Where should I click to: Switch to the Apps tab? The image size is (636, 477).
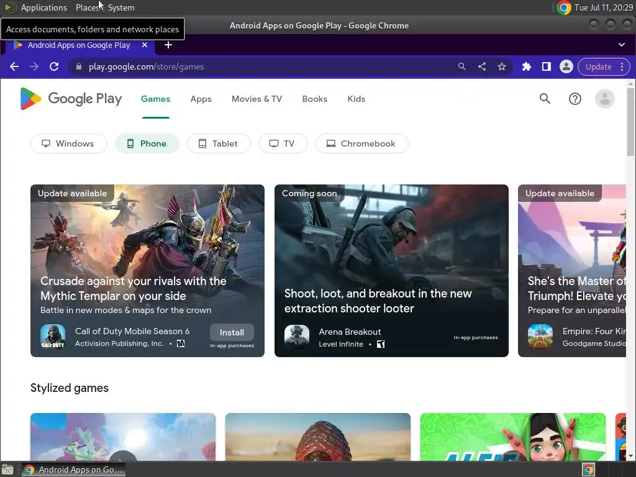(201, 99)
